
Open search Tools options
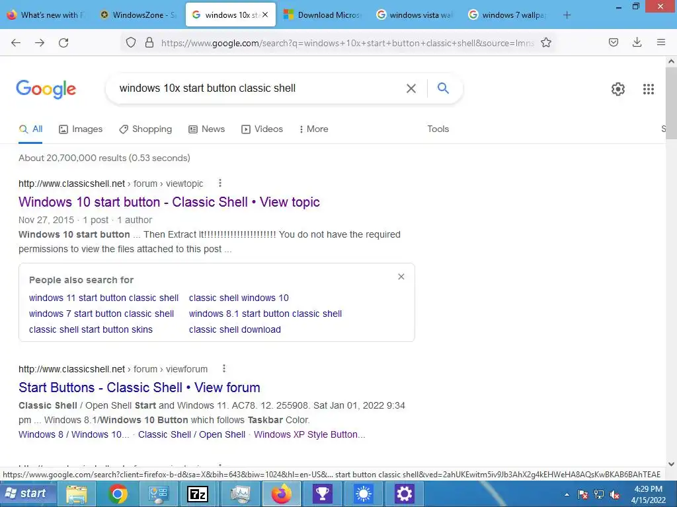(438, 129)
